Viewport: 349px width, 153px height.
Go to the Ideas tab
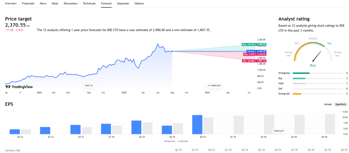click(55, 3)
